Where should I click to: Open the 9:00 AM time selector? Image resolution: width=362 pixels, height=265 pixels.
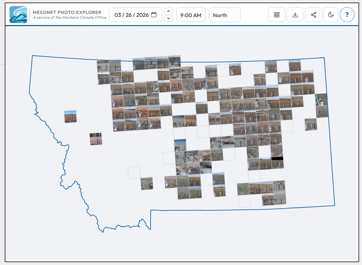191,15
